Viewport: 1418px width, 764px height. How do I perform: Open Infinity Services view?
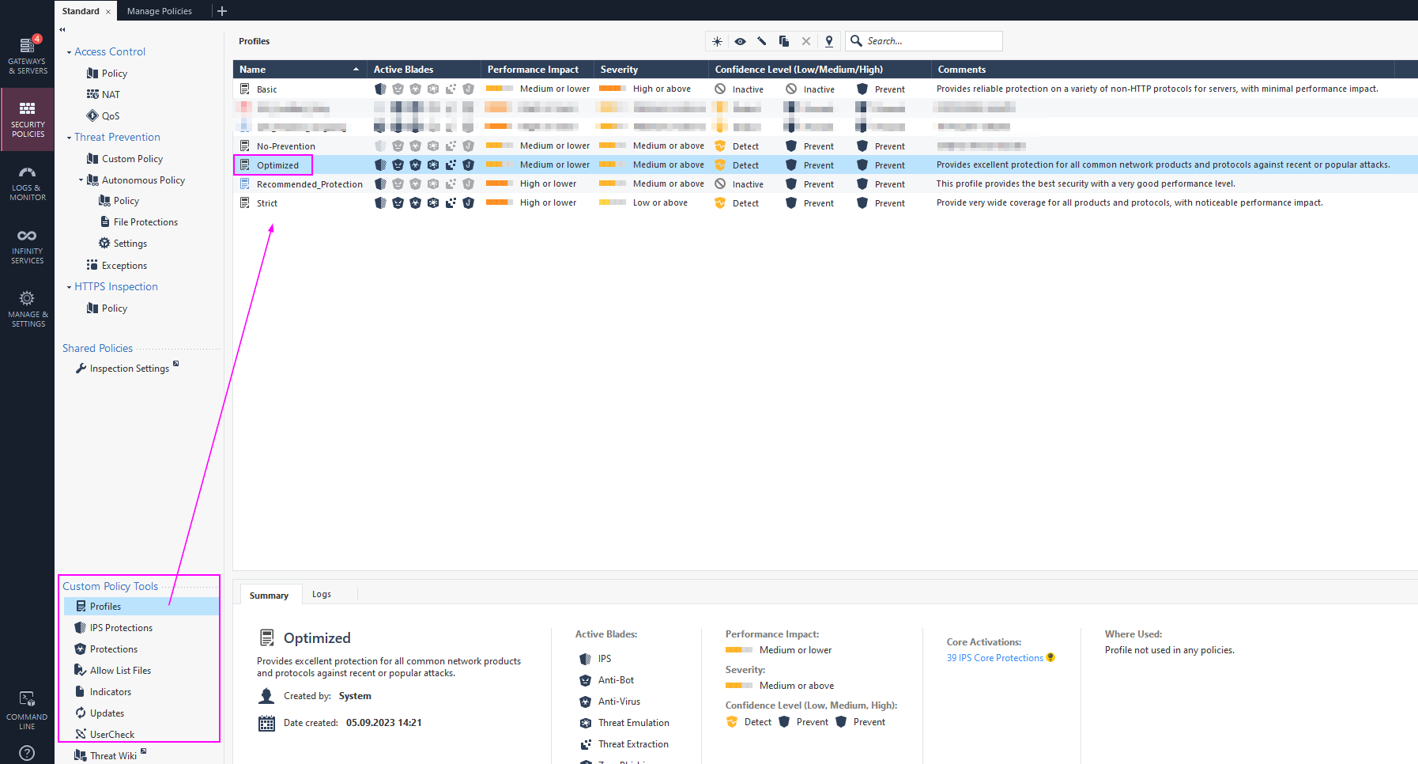click(28, 247)
